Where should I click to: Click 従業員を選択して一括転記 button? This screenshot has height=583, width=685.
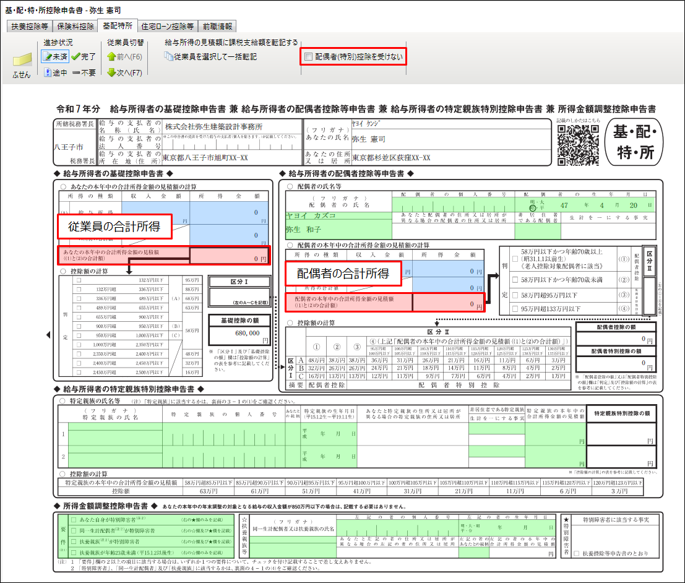coord(210,56)
